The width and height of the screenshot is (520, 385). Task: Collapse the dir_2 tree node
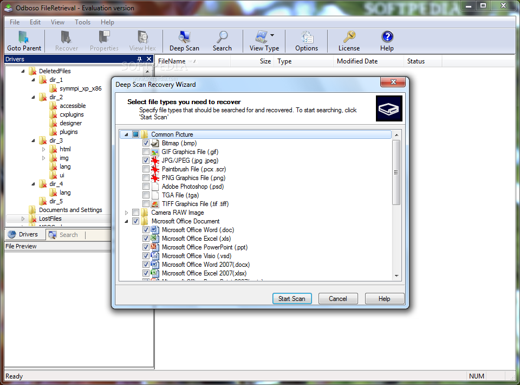(33, 97)
